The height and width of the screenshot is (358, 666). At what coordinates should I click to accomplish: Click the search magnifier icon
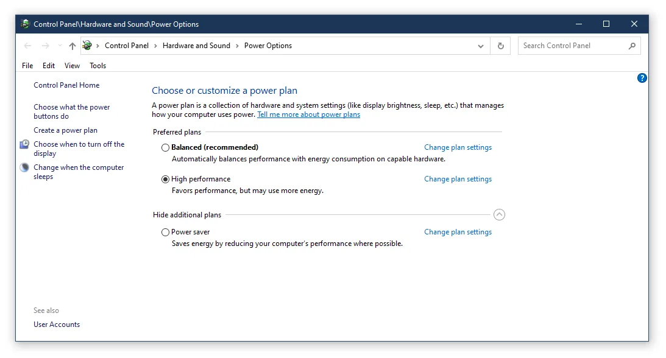(x=632, y=46)
